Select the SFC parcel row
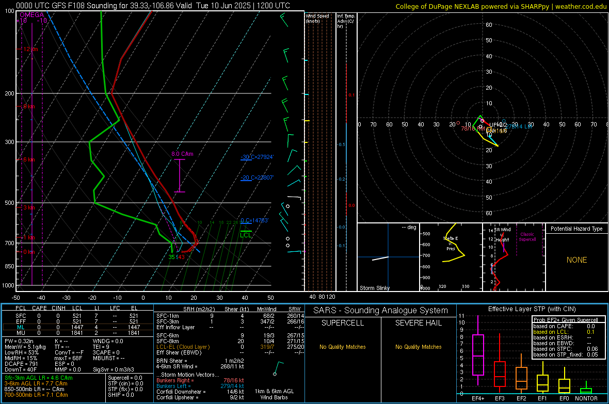Image resolution: width=609 pixels, height=404 pixels. (77, 316)
